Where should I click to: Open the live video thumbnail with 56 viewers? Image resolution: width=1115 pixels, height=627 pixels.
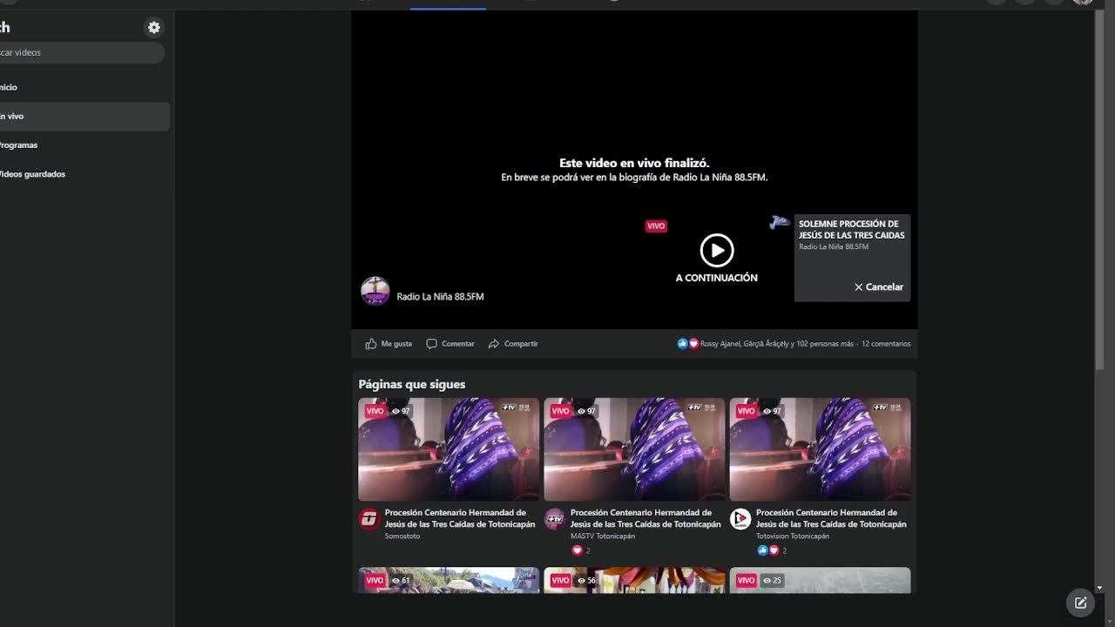pos(634,581)
